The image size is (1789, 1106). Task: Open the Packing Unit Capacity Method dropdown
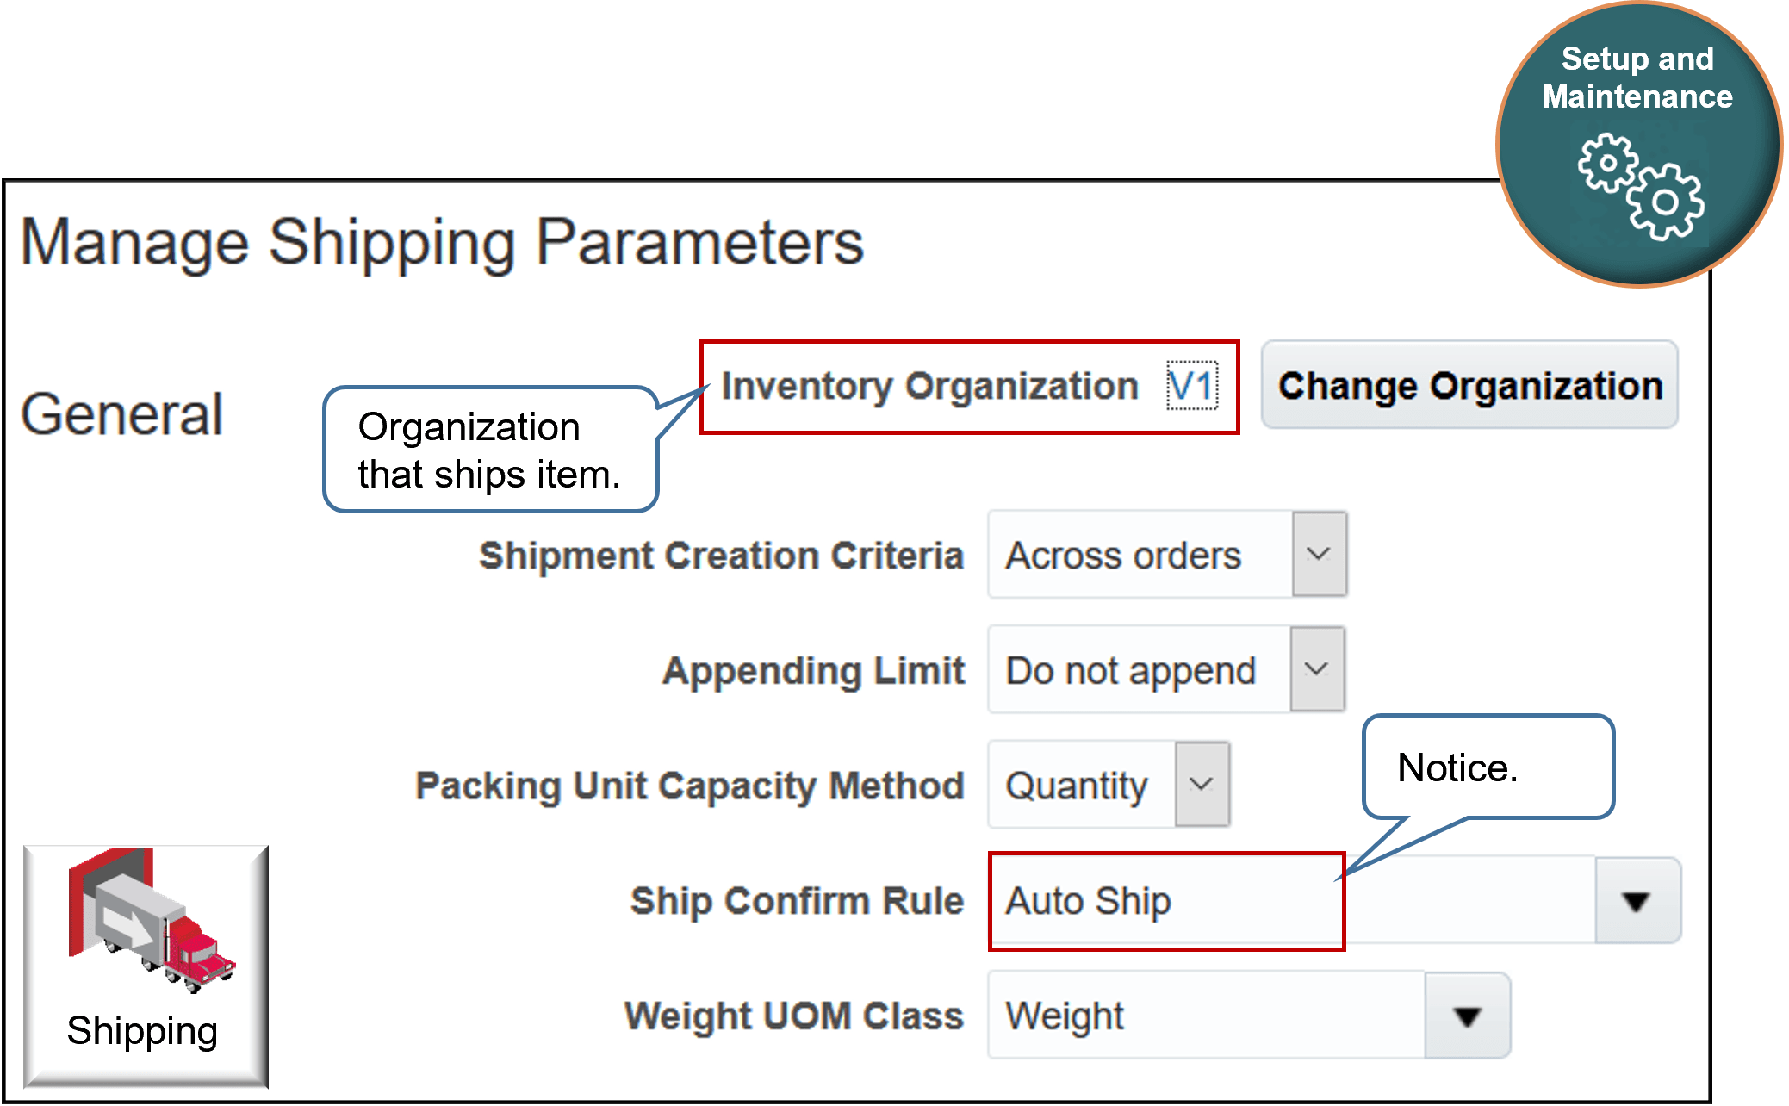(1202, 784)
